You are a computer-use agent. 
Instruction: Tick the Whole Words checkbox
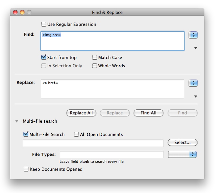95,66
